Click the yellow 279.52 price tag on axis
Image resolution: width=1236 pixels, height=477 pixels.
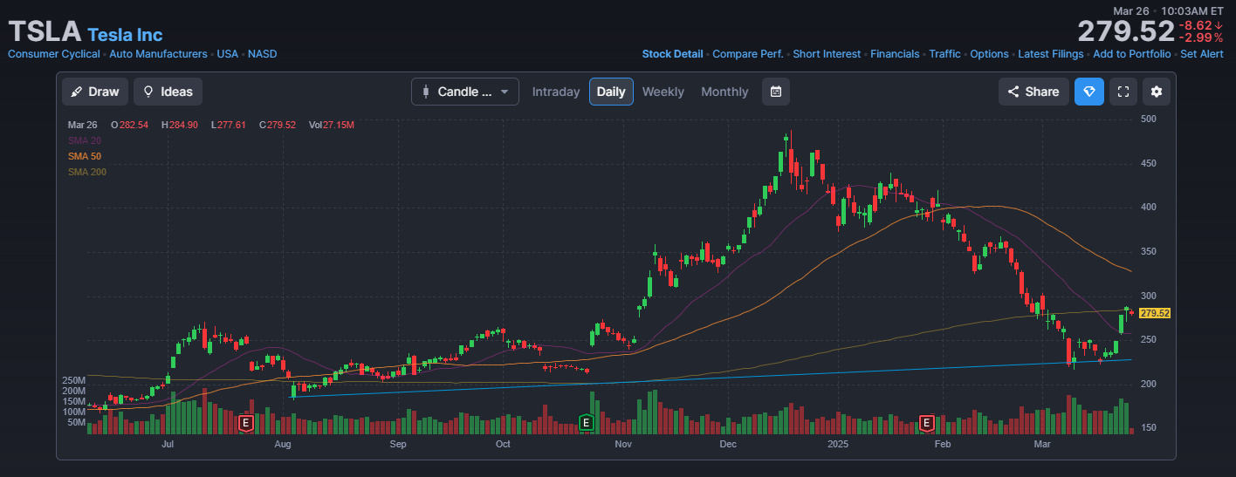1155,313
